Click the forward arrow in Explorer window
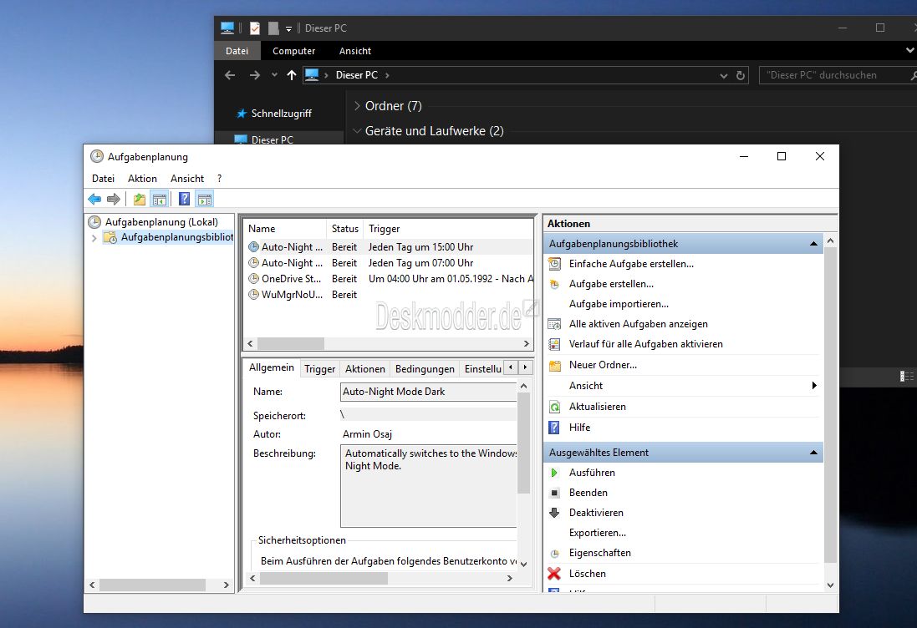This screenshot has height=628, width=917. point(254,75)
